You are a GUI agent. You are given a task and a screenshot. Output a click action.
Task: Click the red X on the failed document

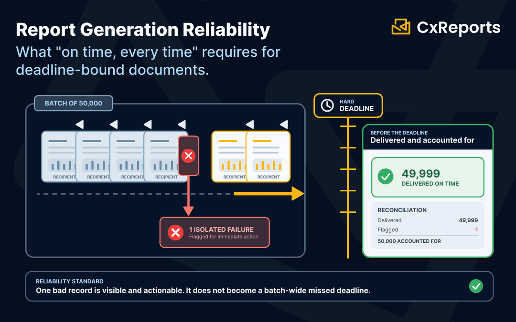(x=188, y=156)
